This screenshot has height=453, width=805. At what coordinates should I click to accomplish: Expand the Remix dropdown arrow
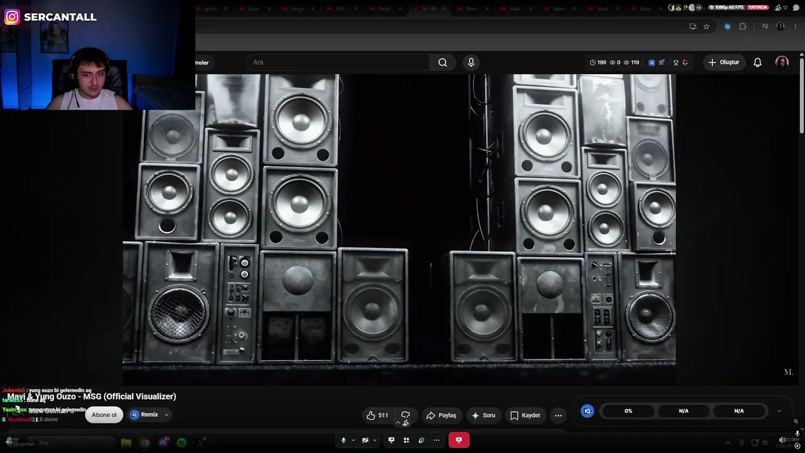(x=167, y=415)
